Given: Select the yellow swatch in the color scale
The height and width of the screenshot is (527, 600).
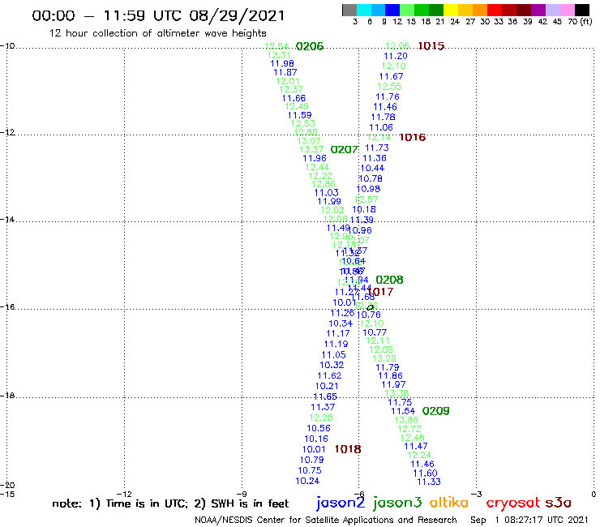Looking at the screenshot, I should click(x=451, y=10).
